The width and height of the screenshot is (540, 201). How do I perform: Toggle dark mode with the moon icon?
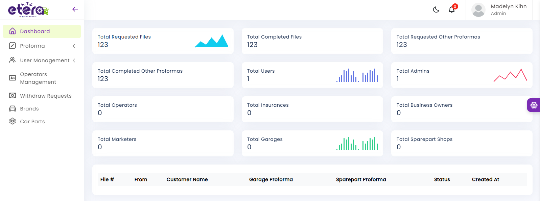click(436, 10)
